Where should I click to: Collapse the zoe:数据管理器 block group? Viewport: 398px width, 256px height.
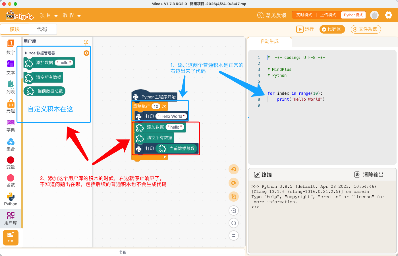26,53
